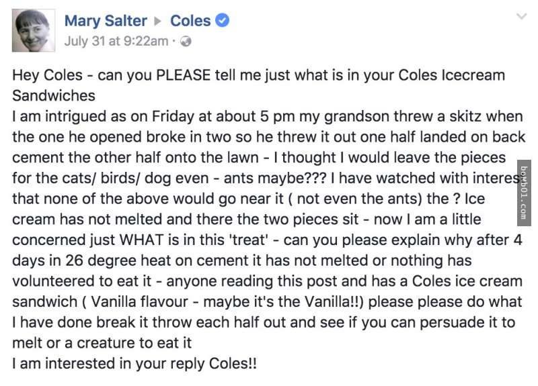The width and height of the screenshot is (538, 386).
Task: Click the word 'Sandwiches' on the second line
Action: (x=54, y=95)
